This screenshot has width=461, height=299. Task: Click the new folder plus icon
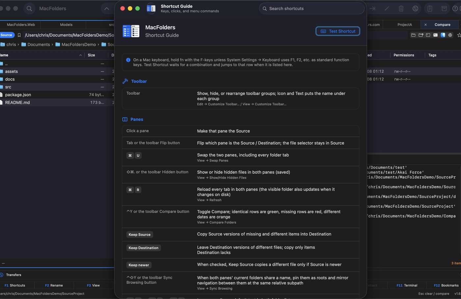pos(421,35)
